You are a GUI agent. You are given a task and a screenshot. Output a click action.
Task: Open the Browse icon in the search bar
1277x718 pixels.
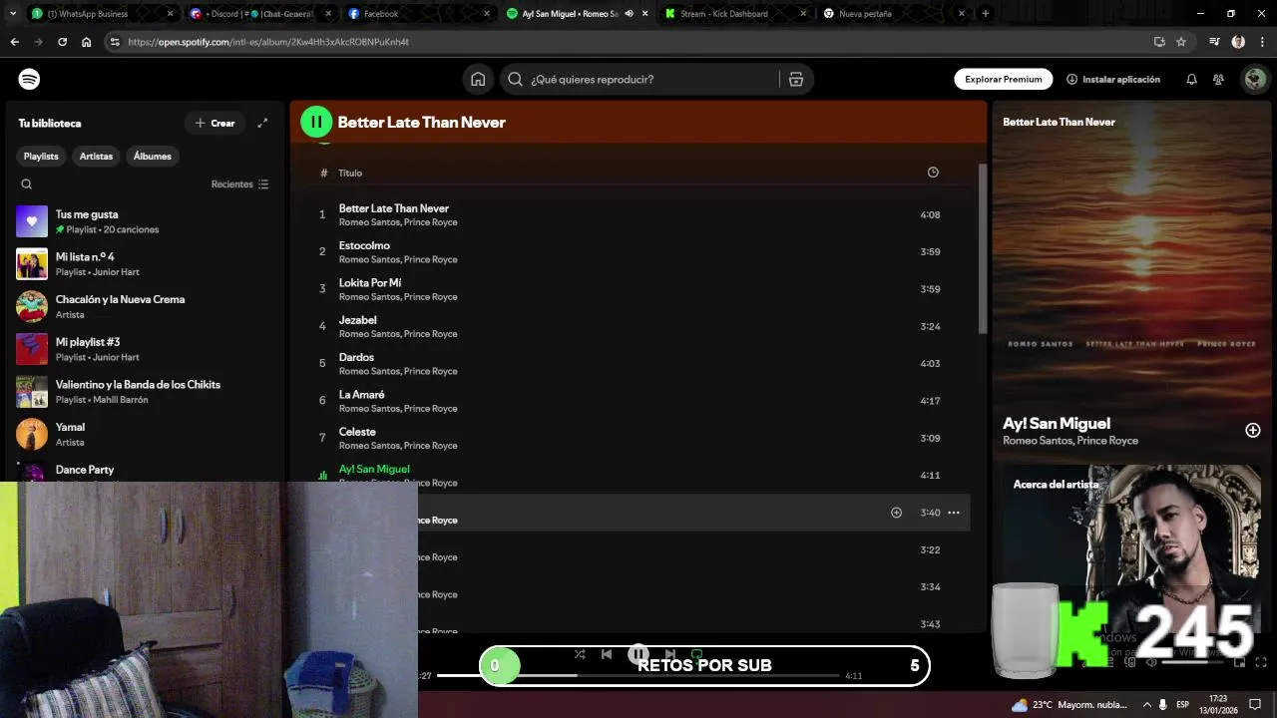coord(796,79)
